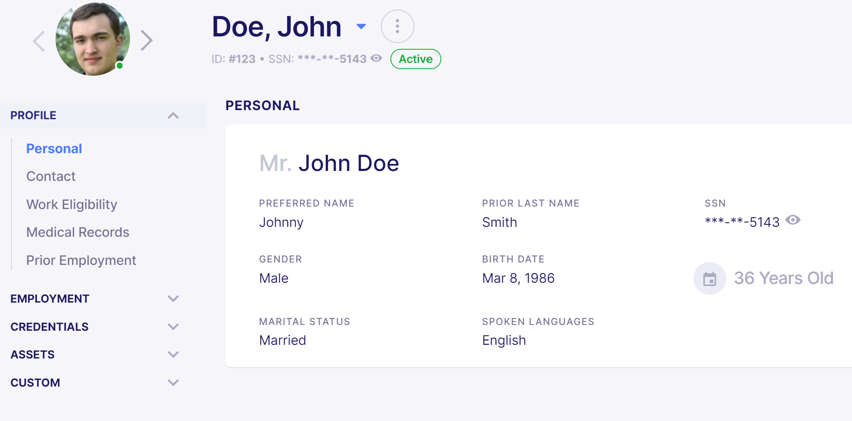Open dropdown arrow next to Doe, John

361,26
